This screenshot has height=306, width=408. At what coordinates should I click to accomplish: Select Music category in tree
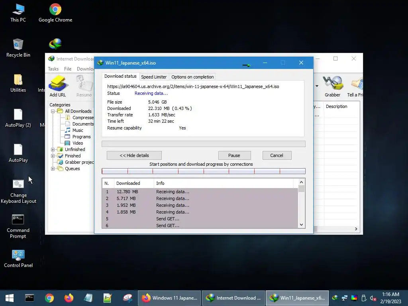click(x=74, y=130)
